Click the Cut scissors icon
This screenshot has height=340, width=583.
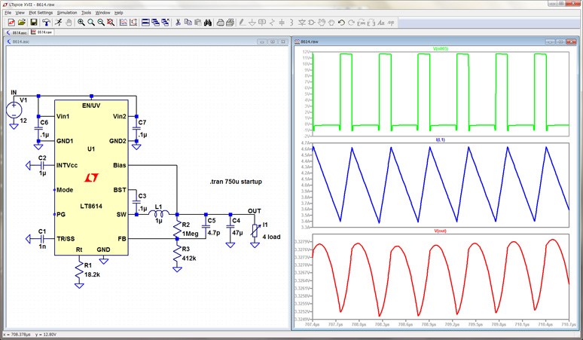click(179, 23)
